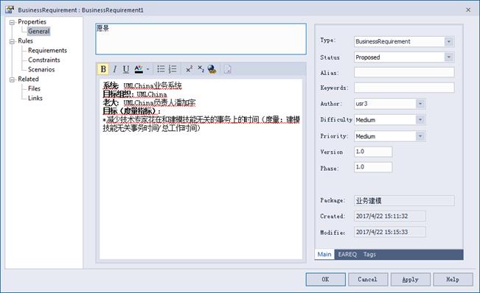
Task: Click the Help button
Action: [453, 280]
